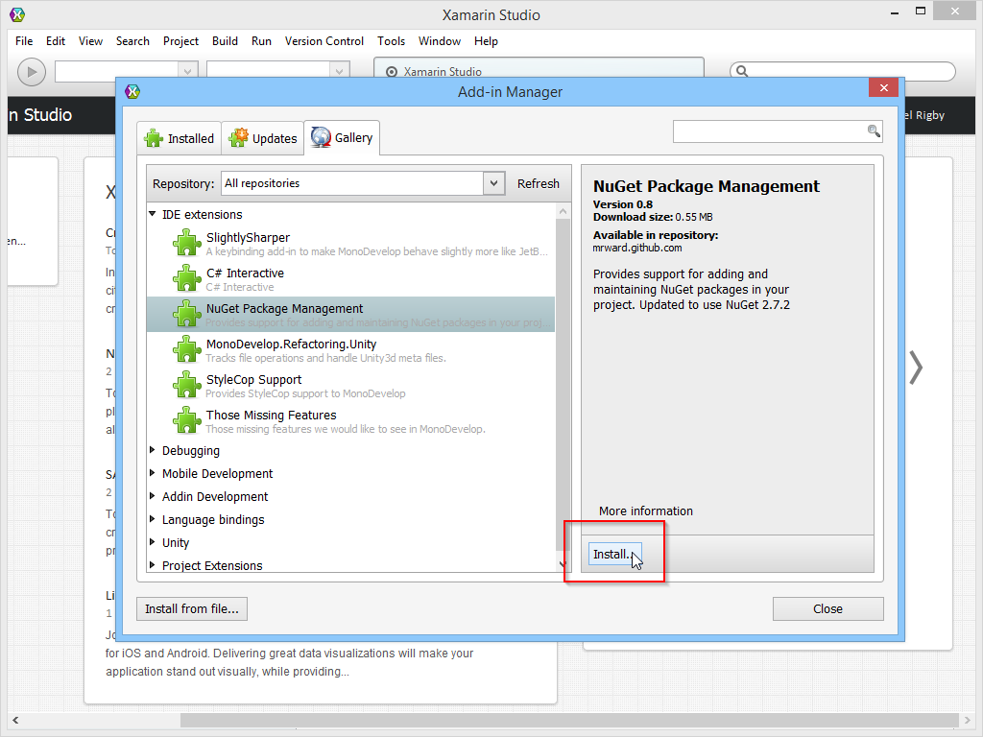The height and width of the screenshot is (737, 983).
Task: Open the File menu
Action: coord(24,41)
